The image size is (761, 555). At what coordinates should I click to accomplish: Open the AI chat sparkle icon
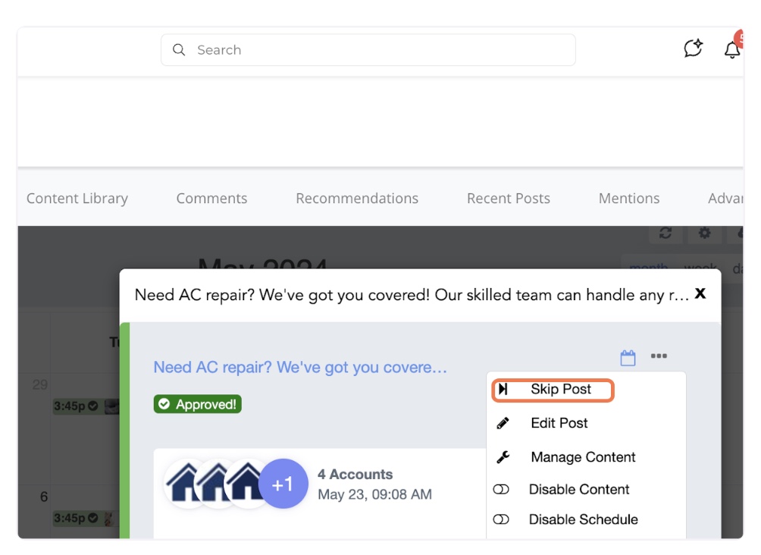pos(693,49)
